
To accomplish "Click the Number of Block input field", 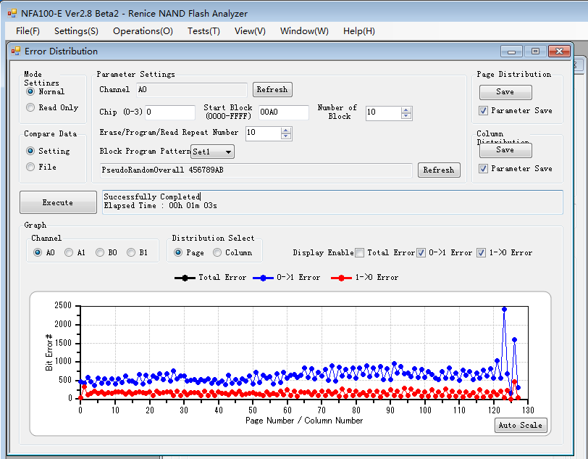I will (383, 113).
